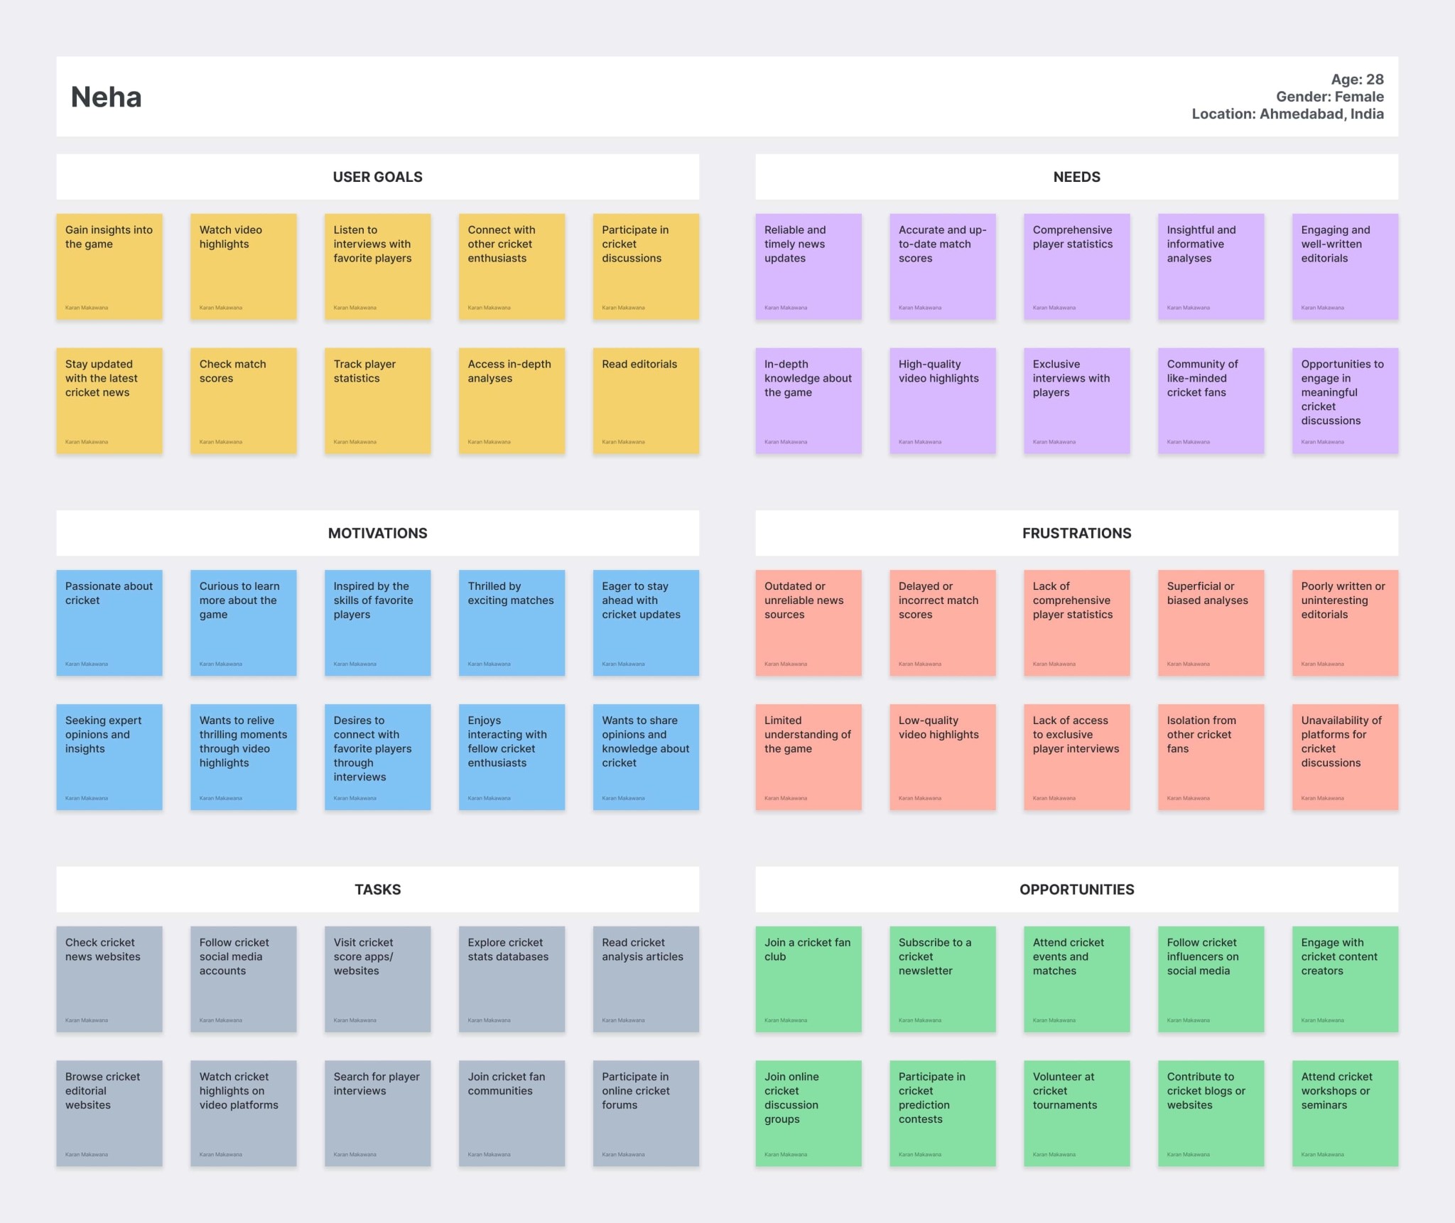Select 'Community of like-minded cricket fans' note
The height and width of the screenshot is (1223, 1455).
[x=1211, y=401]
